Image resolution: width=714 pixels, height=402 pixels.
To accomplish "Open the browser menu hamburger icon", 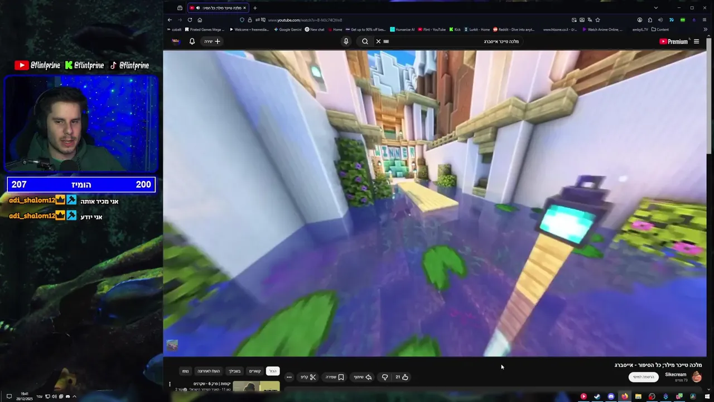I will (705, 20).
